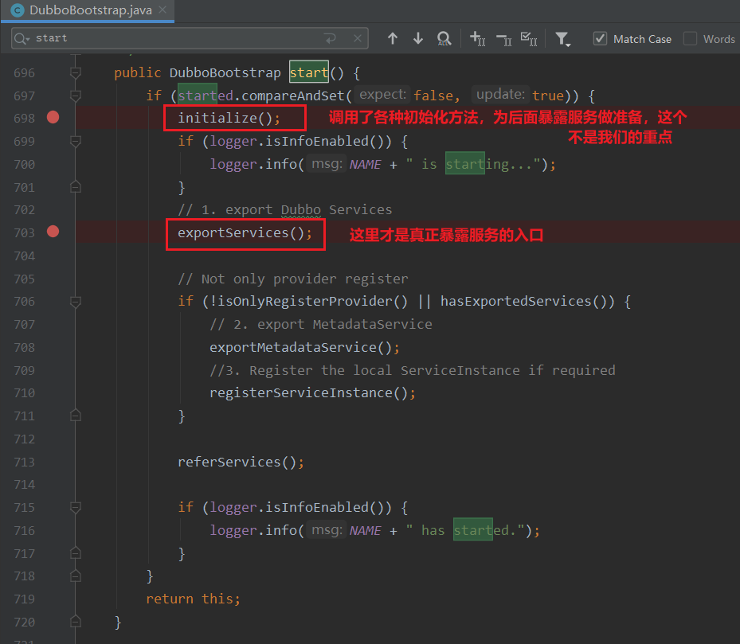Click 'return this;' on line 719
The image size is (740, 644).
point(193,599)
